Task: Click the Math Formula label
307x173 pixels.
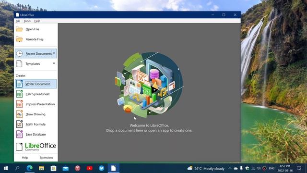Action: [35, 124]
